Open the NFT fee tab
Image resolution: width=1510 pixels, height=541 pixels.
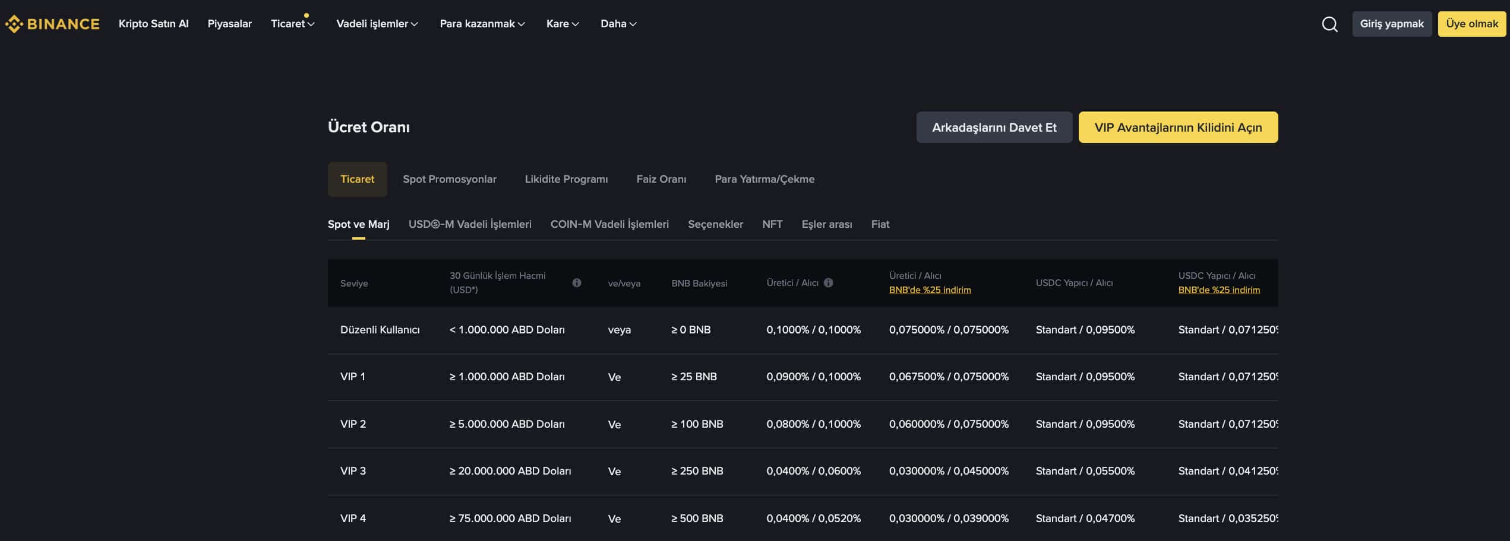[772, 224]
